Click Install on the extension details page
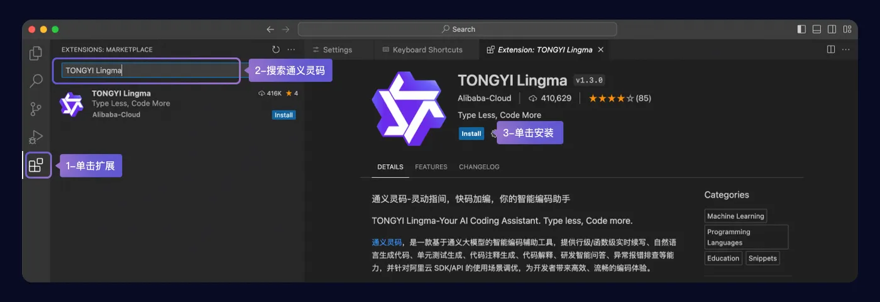Viewport: 880px width, 302px height. (x=471, y=133)
